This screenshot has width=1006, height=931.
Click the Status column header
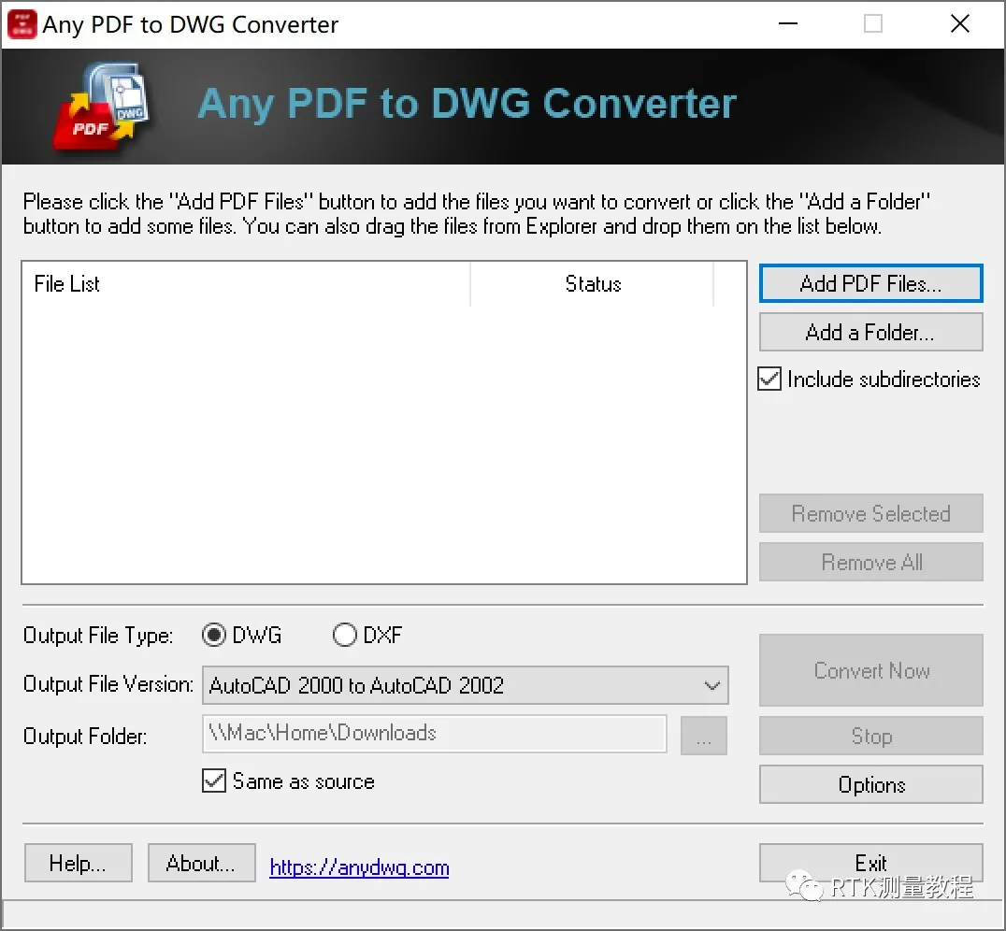(592, 283)
